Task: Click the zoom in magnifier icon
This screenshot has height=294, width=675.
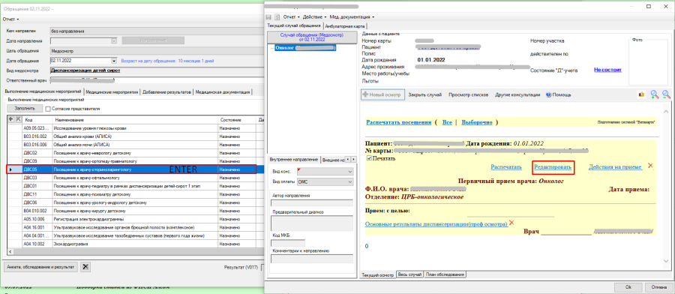Action: [x=655, y=94]
